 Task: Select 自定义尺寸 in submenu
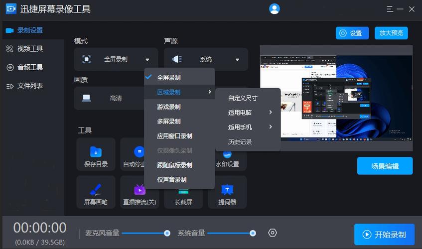248,98
